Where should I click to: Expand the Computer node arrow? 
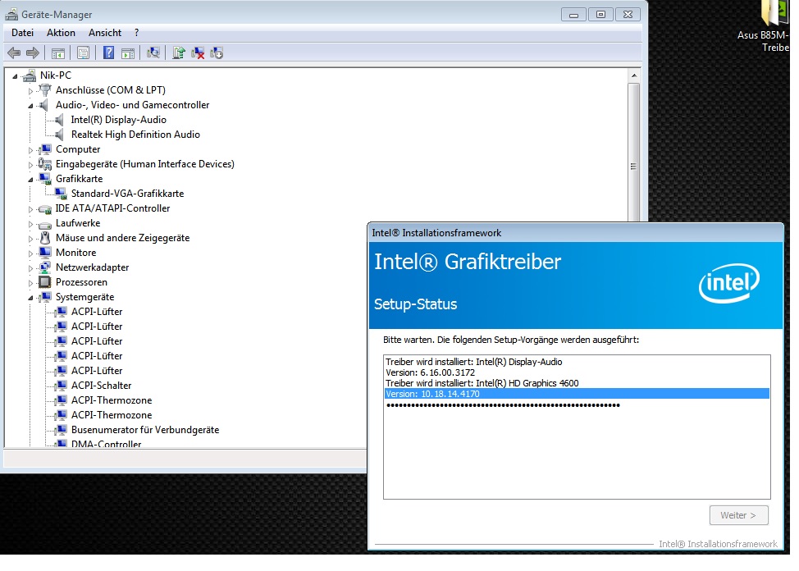tap(30, 150)
